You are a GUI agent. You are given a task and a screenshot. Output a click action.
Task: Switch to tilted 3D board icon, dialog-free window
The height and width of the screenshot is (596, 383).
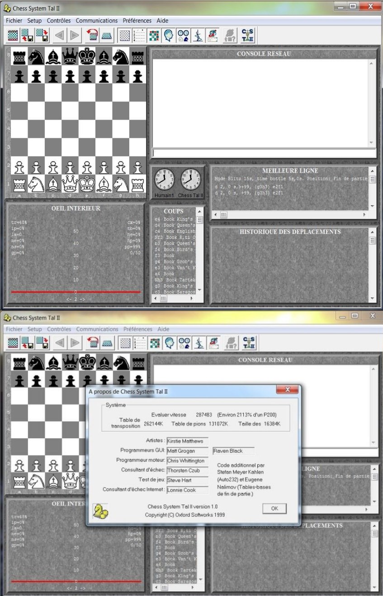pyautogui.click(x=107, y=35)
